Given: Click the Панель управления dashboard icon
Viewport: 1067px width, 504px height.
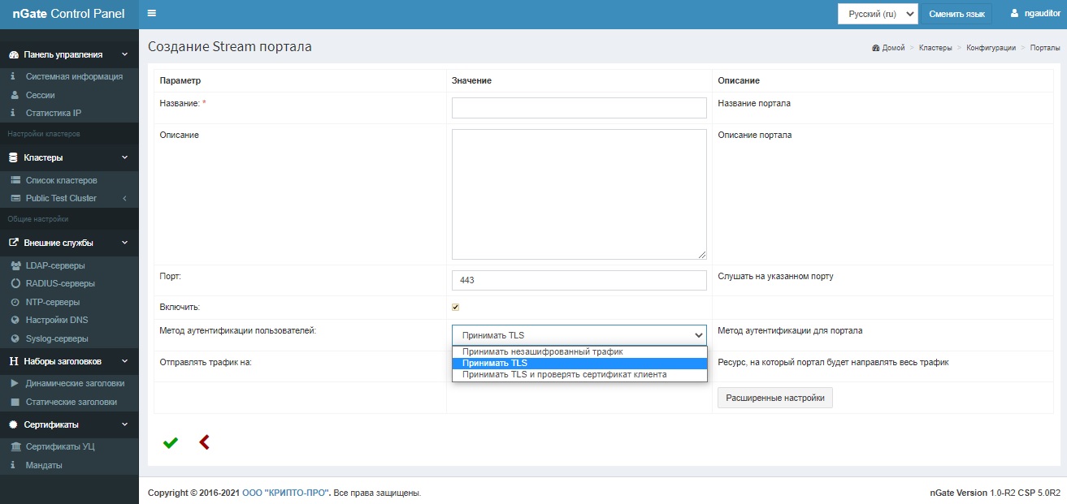Looking at the screenshot, I should (14, 54).
